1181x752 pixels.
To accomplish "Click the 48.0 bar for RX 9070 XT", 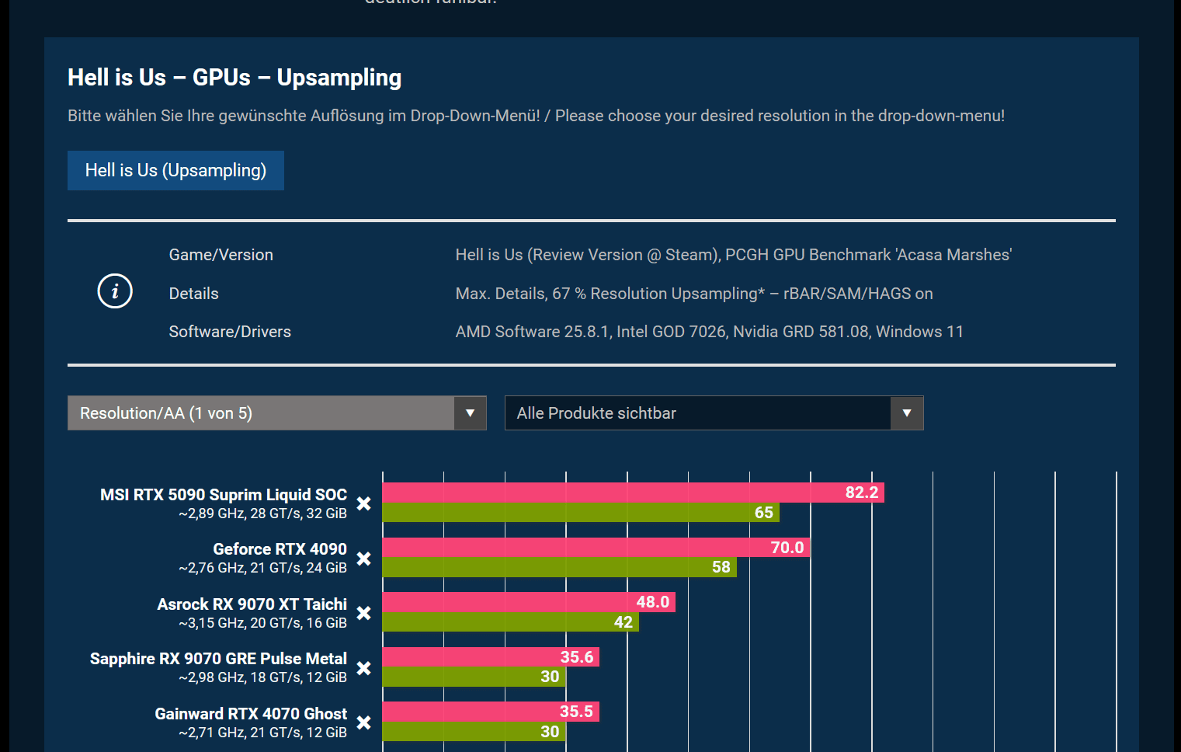I will (529, 602).
